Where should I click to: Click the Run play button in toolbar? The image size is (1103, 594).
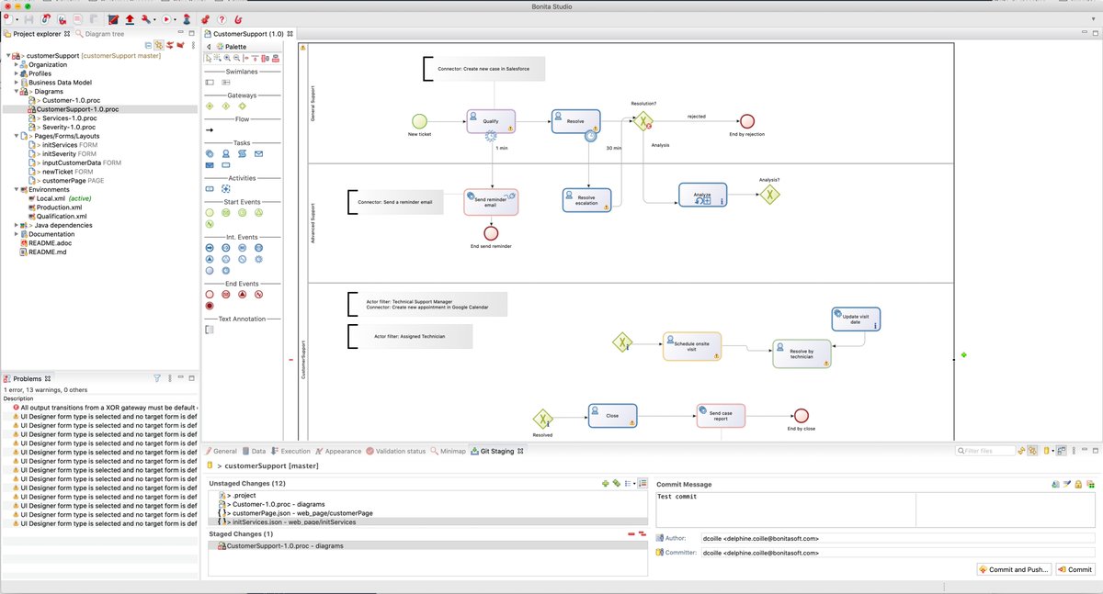click(167, 18)
